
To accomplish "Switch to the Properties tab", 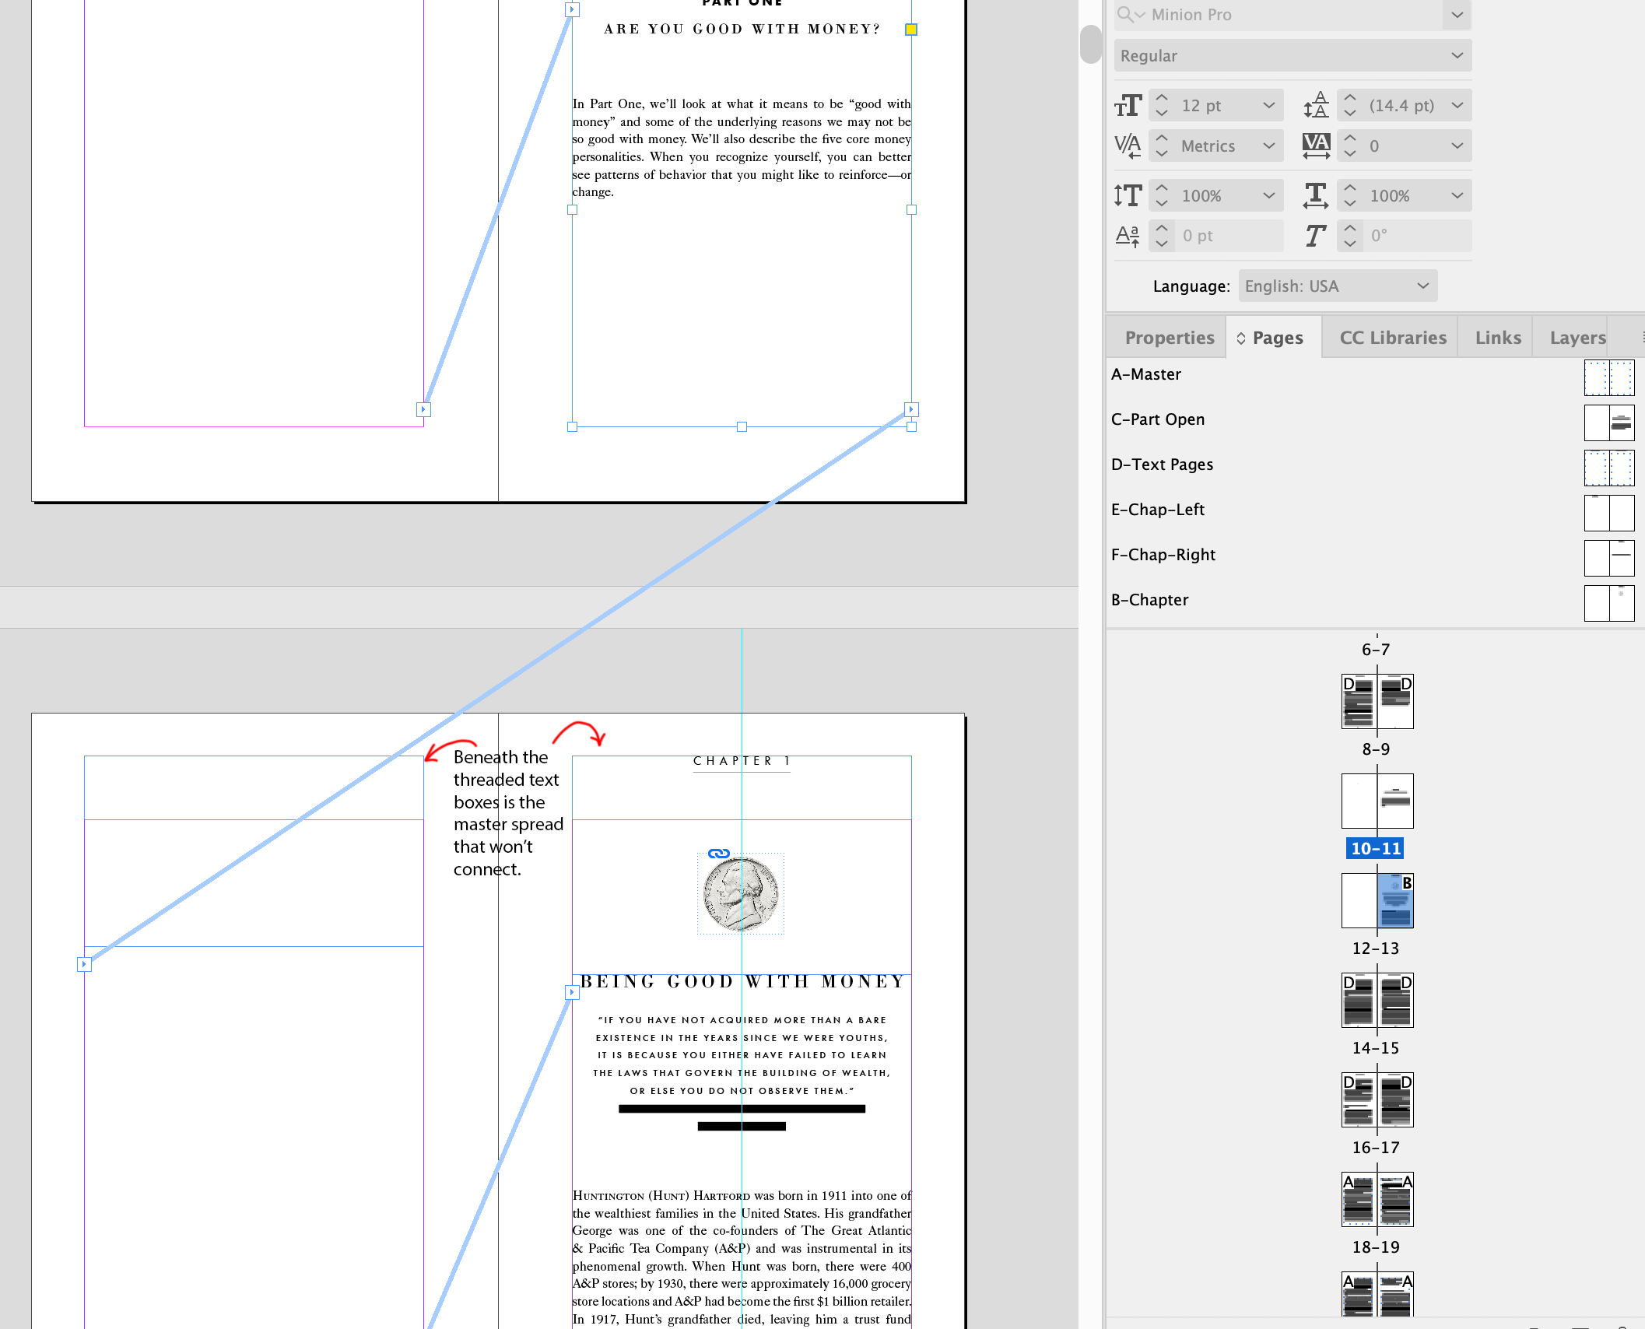I will click(1170, 337).
